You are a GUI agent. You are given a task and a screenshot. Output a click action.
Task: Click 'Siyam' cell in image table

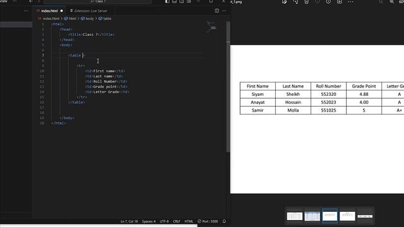pyautogui.click(x=258, y=94)
